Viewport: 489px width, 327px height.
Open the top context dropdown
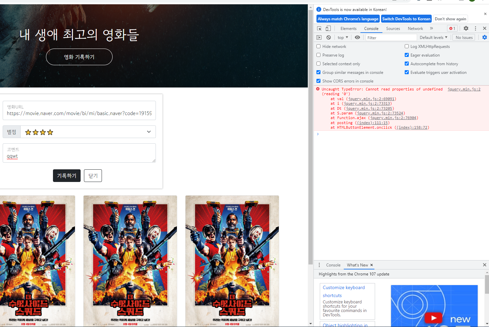[x=343, y=38]
